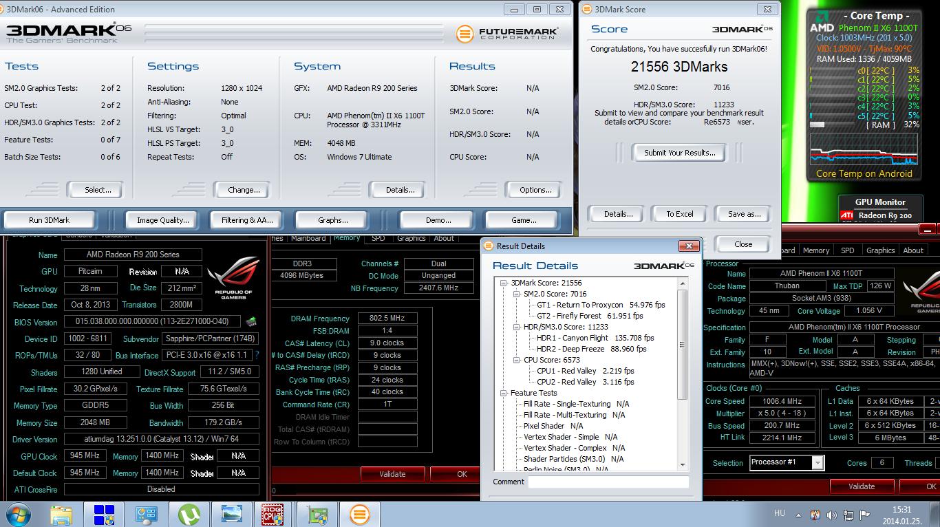Screen dimensions: 940x527
Task: Click Options under Results
Action: (535, 190)
